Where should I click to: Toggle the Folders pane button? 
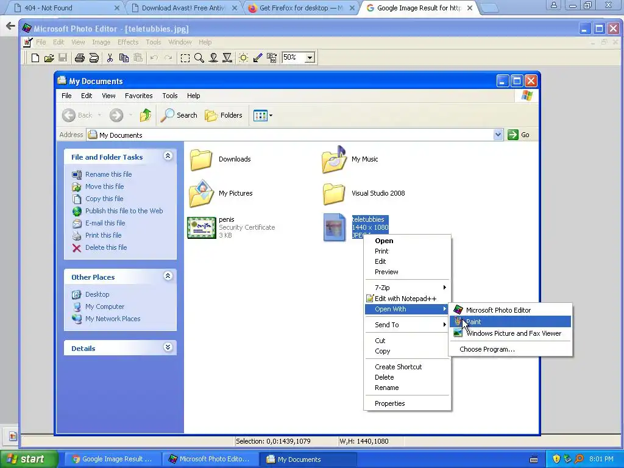coord(224,115)
